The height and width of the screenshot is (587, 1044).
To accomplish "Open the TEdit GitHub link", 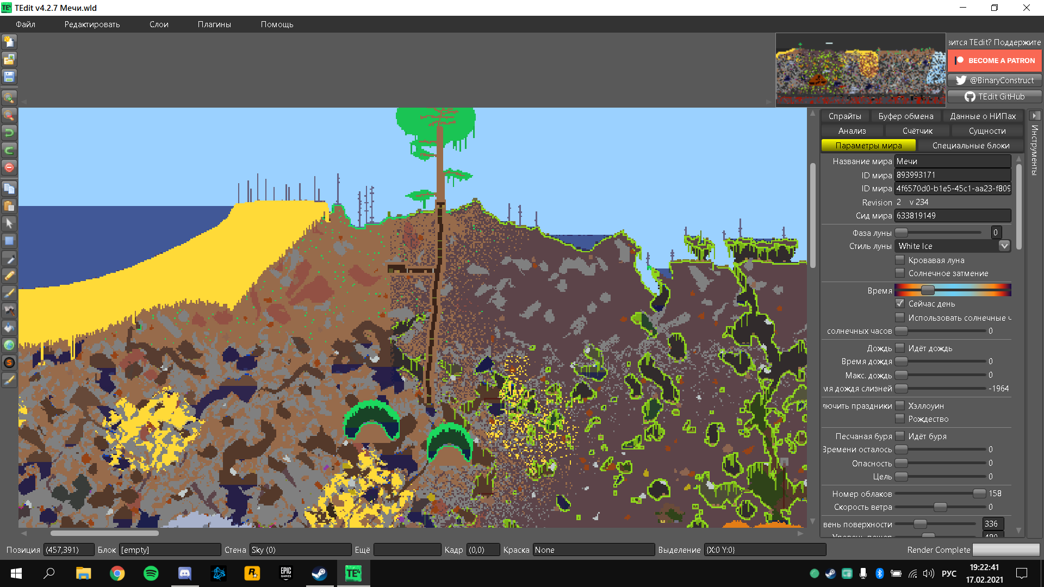I will click(x=995, y=97).
